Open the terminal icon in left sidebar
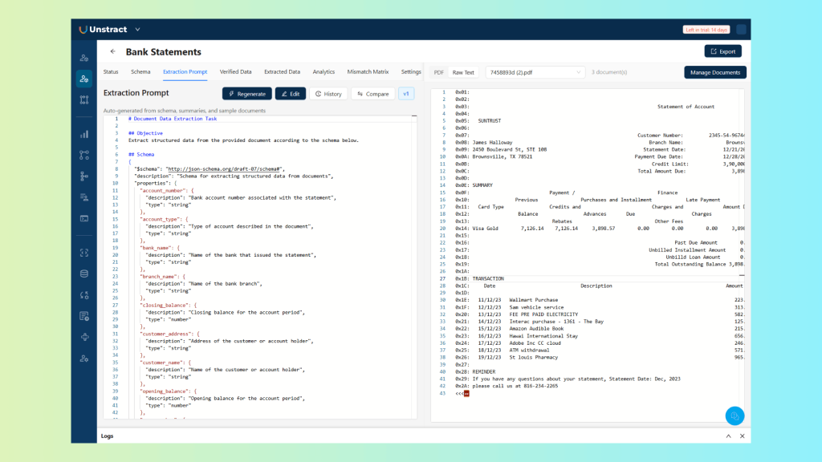 [84, 217]
